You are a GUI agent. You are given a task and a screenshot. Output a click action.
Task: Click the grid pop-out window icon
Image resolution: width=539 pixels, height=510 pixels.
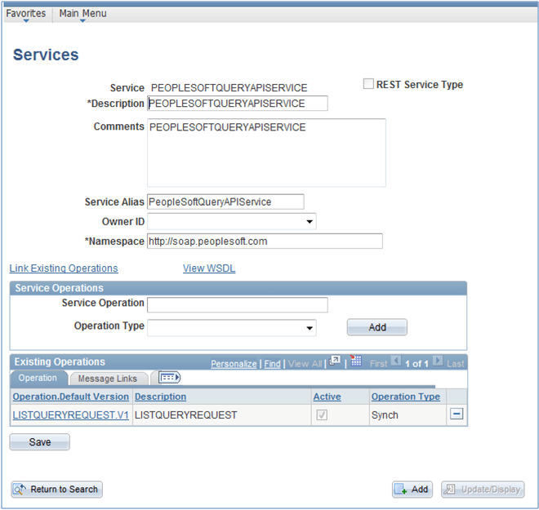[335, 361]
